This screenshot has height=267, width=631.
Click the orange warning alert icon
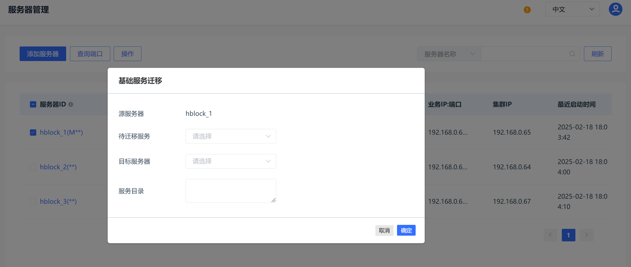tap(527, 10)
